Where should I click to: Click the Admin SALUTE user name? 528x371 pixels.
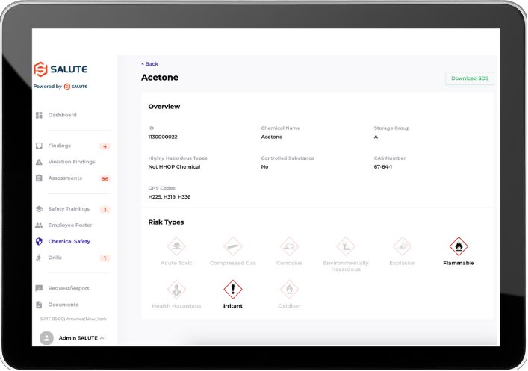78,338
